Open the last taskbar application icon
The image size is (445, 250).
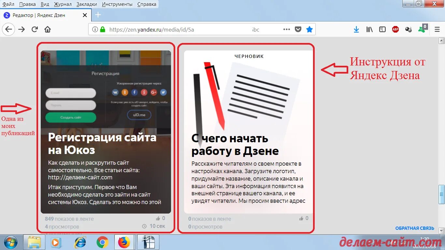click(x=148, y=242)
